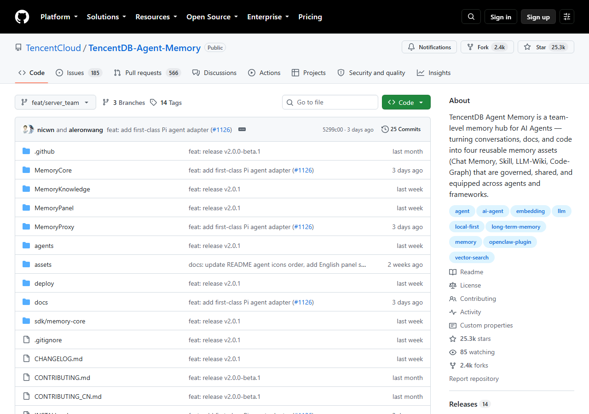The height and width of the screenshot is (414, 589).
Task: Select the Code repository tab
Action: (31, 73)
